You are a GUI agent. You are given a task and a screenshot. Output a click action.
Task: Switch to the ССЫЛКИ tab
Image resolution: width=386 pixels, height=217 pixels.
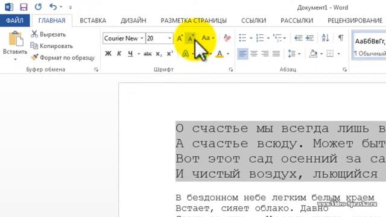pos(253,20)
